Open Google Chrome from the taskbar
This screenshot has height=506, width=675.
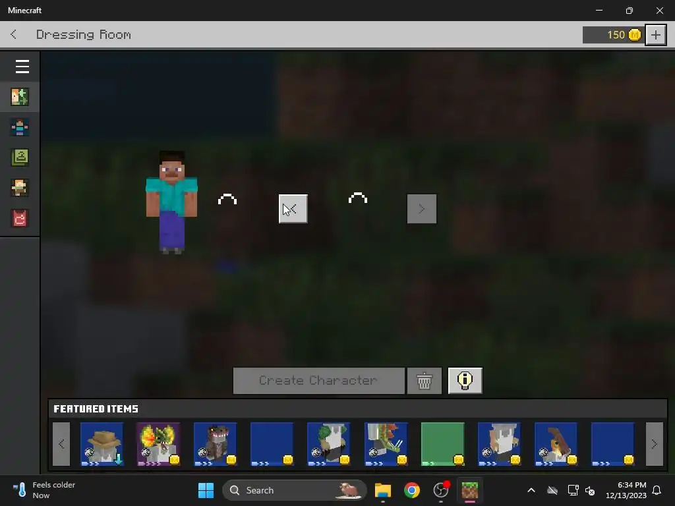point(412,490)
